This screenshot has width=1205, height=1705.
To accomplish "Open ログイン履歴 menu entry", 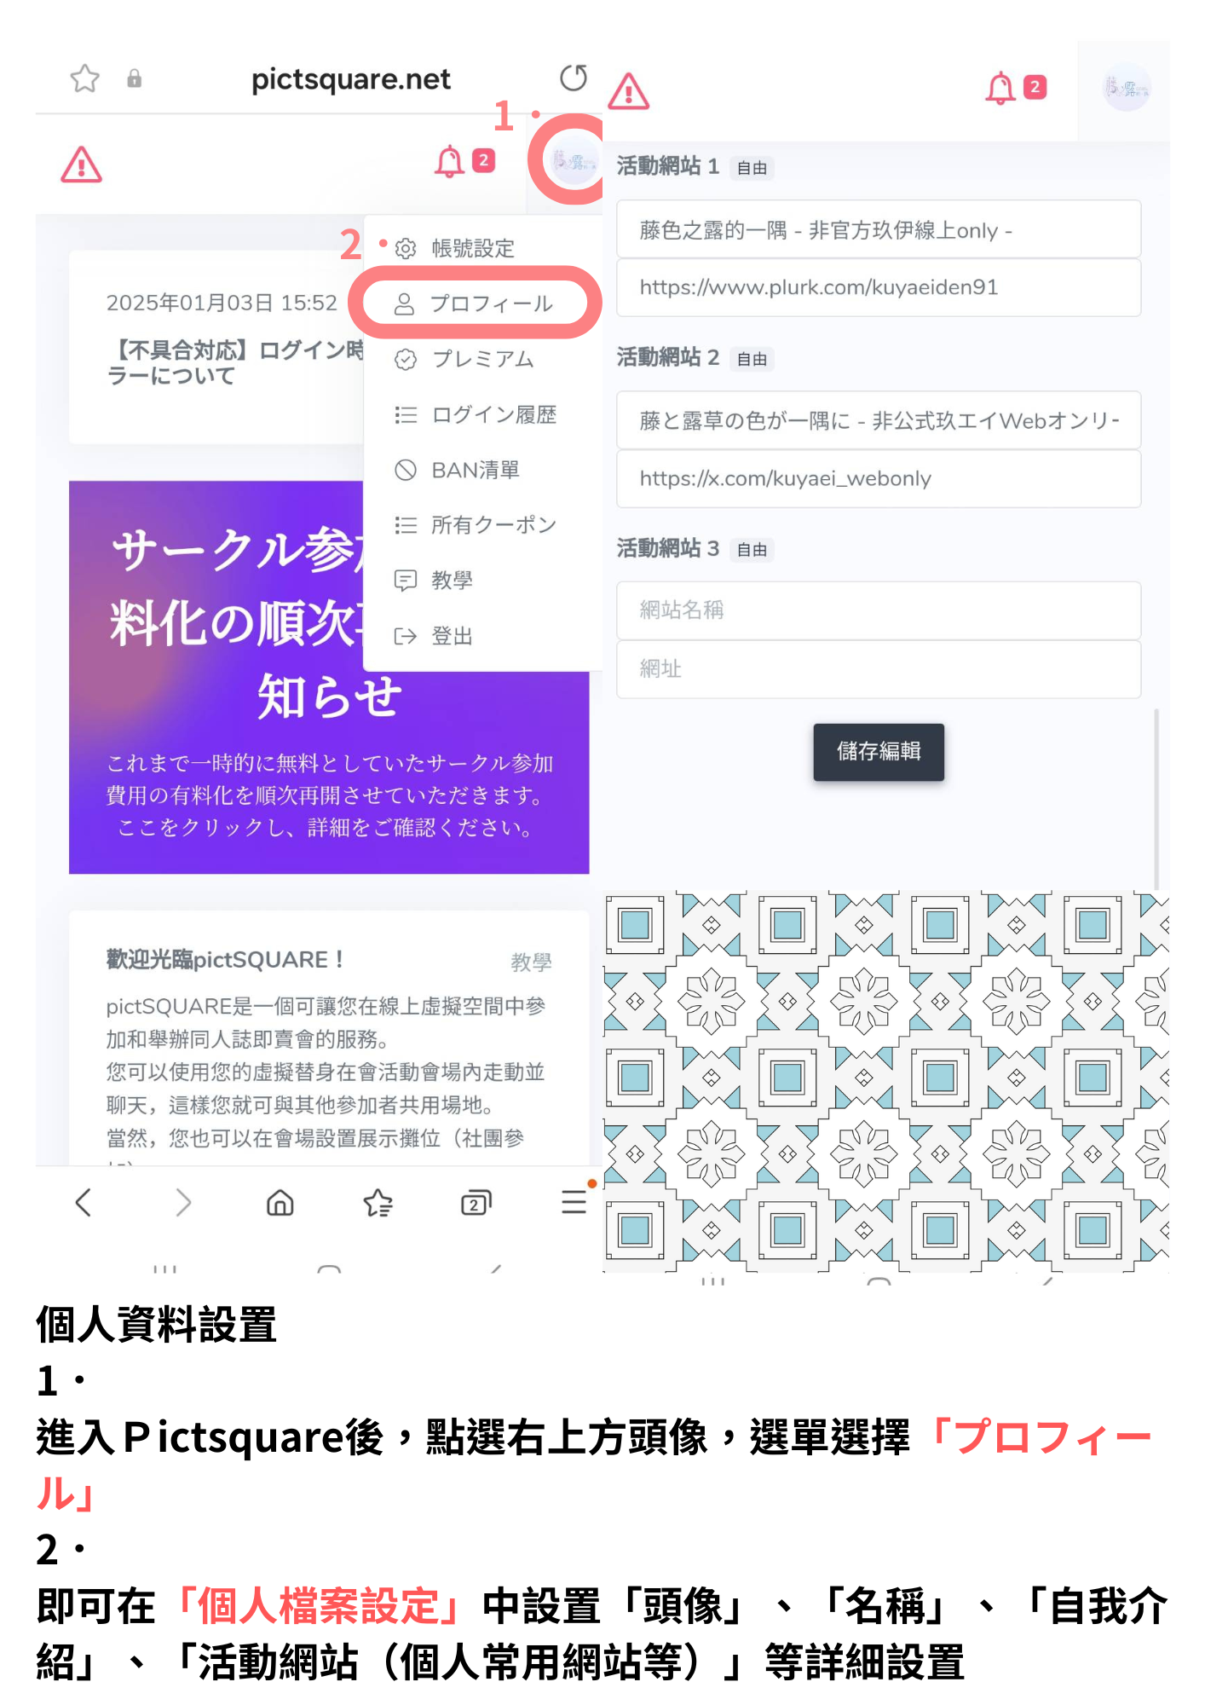I will [475, 414].
